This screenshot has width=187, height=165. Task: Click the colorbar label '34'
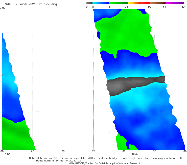pyautogui.click(x=127, y=7)
